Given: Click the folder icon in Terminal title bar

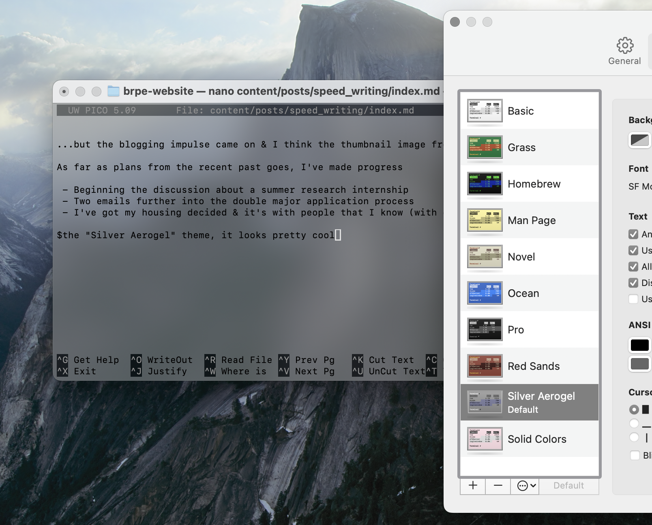Looking at the screenshot, I should pos(114,91).
